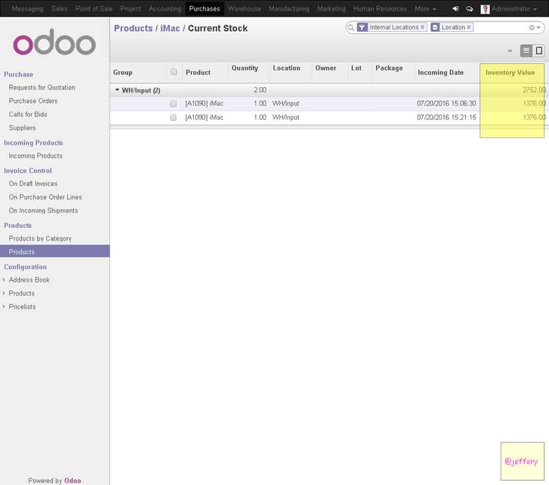Open On Draft Invoices
The image size is (549, 485).
[x=33, y=183]
